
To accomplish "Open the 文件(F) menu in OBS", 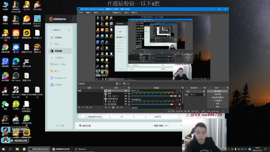I will click(81, 12).
